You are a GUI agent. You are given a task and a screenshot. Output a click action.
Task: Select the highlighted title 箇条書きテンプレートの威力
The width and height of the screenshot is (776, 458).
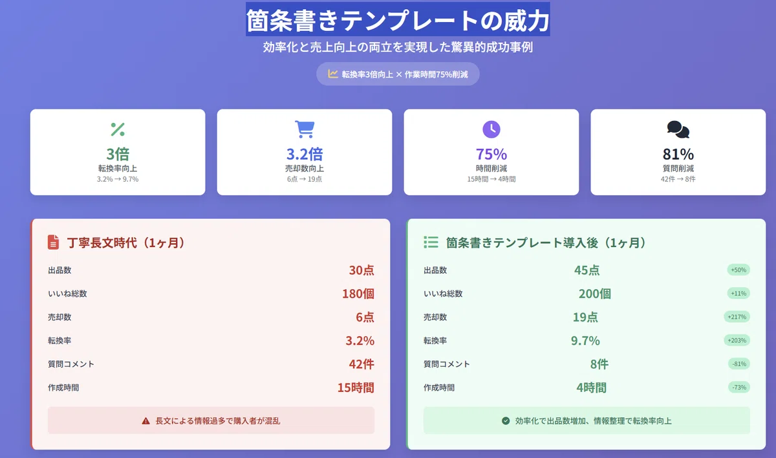(x=398, y=19)
